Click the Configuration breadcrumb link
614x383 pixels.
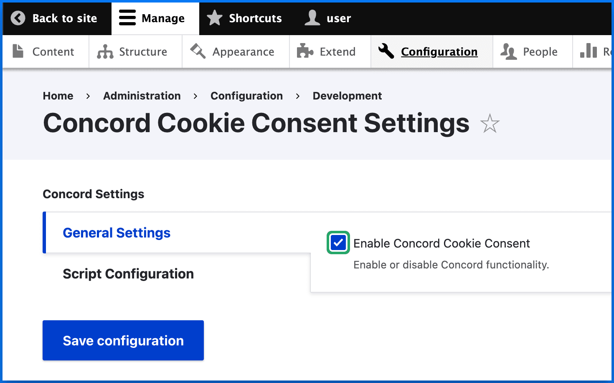coord(246,96)
